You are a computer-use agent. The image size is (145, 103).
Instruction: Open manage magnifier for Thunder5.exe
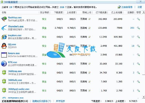click(x=138, y=28)
